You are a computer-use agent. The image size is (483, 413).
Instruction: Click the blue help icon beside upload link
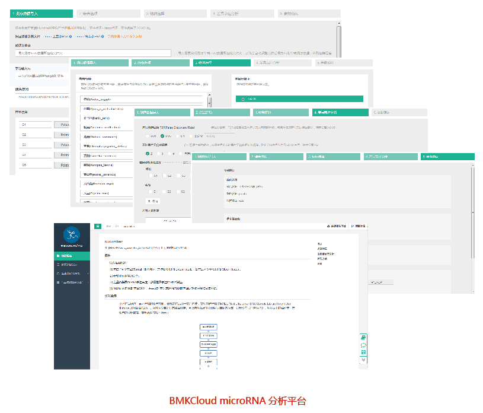[x=71, y=36]
